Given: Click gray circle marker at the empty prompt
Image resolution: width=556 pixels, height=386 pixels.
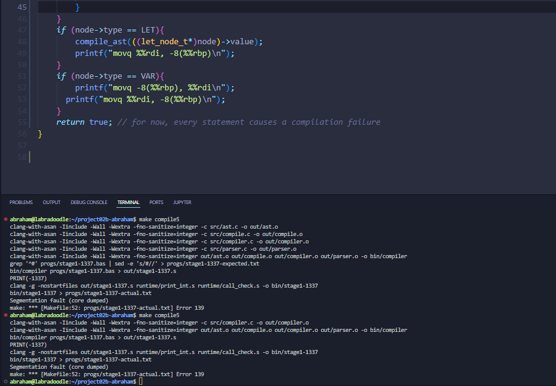Looking at the screenshot, I should click(x=6, y=382).
